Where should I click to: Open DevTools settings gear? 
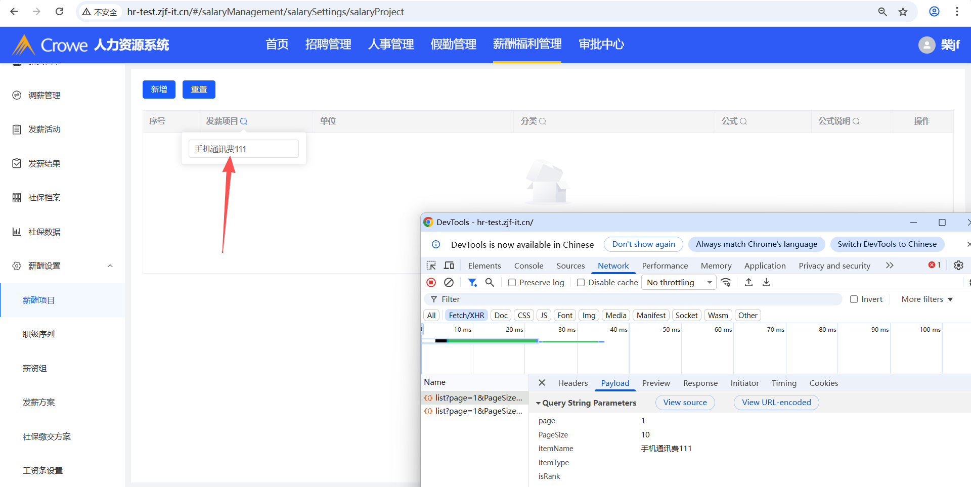958,265
